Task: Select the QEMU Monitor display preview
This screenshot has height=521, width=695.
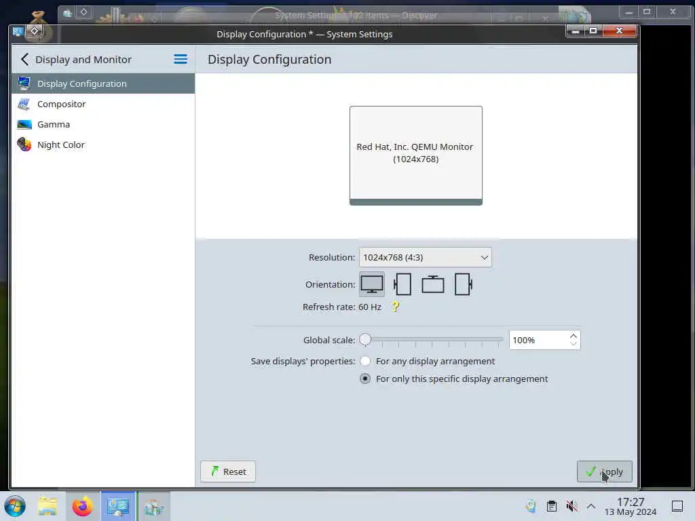Action: click(416, 155)
